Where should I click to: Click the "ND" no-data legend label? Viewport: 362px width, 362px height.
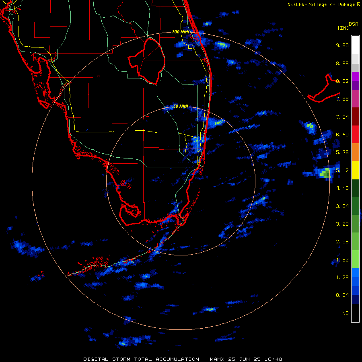click(x=346, y=313)
